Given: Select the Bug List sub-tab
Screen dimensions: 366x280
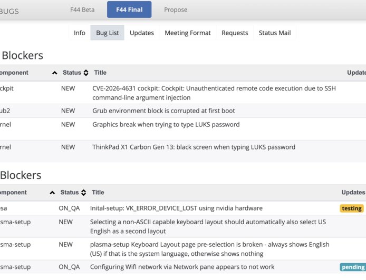Looking at the screenshot, I should click(x=108, y=33).
